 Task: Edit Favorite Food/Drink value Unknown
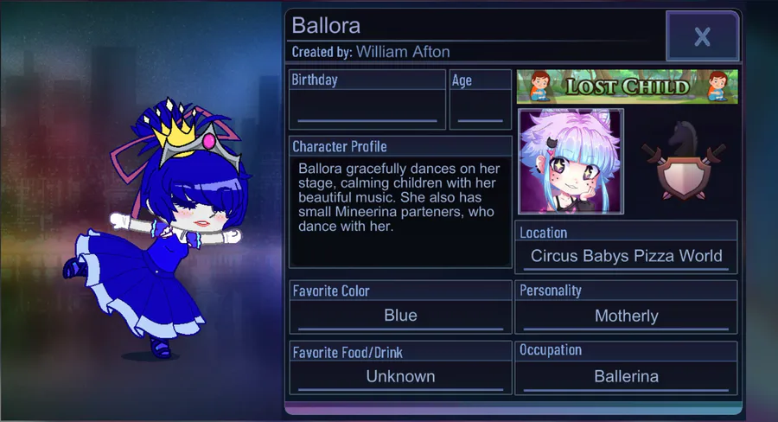click(x=400, y=377)
